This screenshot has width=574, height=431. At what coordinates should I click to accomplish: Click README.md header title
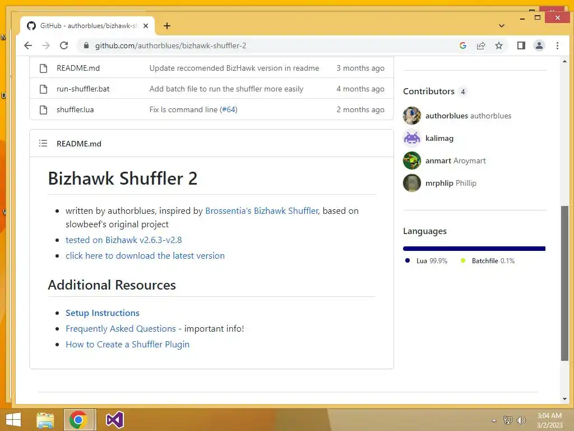point(78,144)
